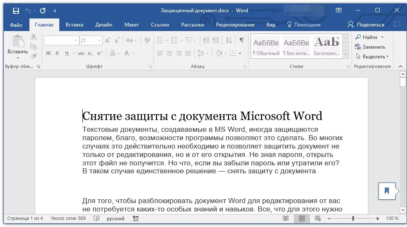Insert a numbered list
The height and width of the screenshot is (227, 407).
point(174,40)
